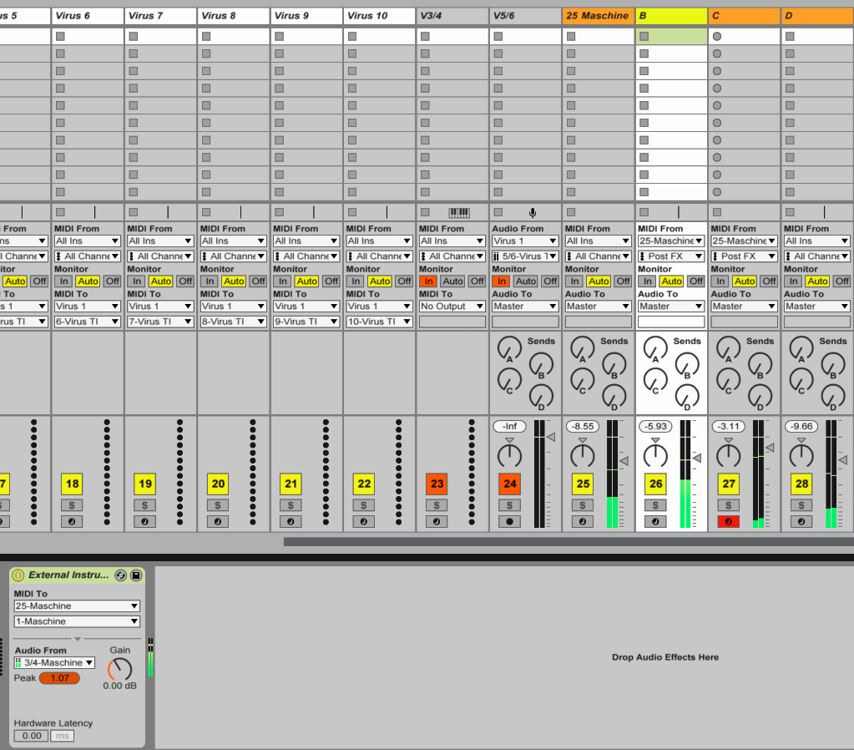Click first clip stop square in Virus 8
854x750 pixels.
pos(206,37)
